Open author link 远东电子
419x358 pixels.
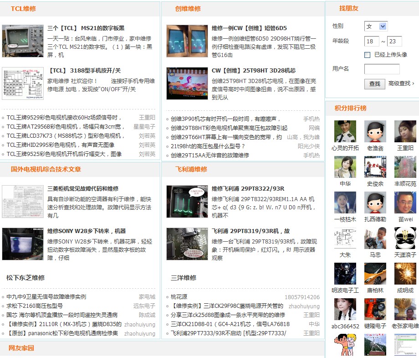[x=144, y=306]
